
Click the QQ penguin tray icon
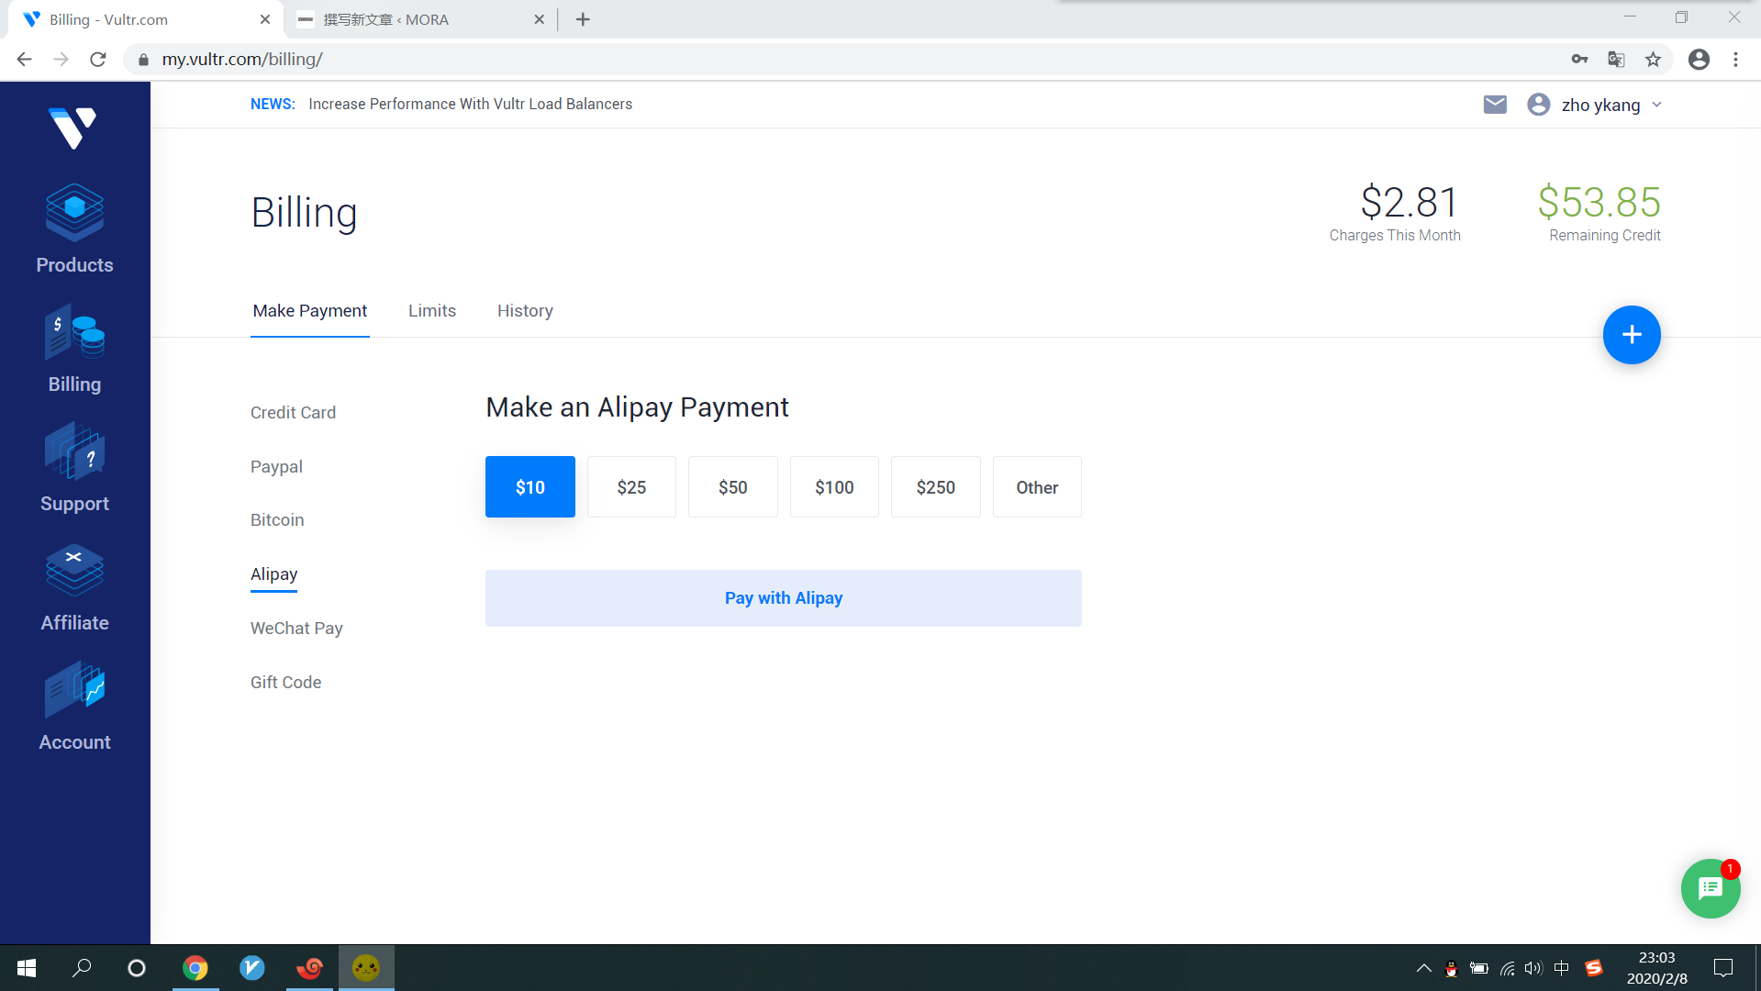coord(1451,968)
